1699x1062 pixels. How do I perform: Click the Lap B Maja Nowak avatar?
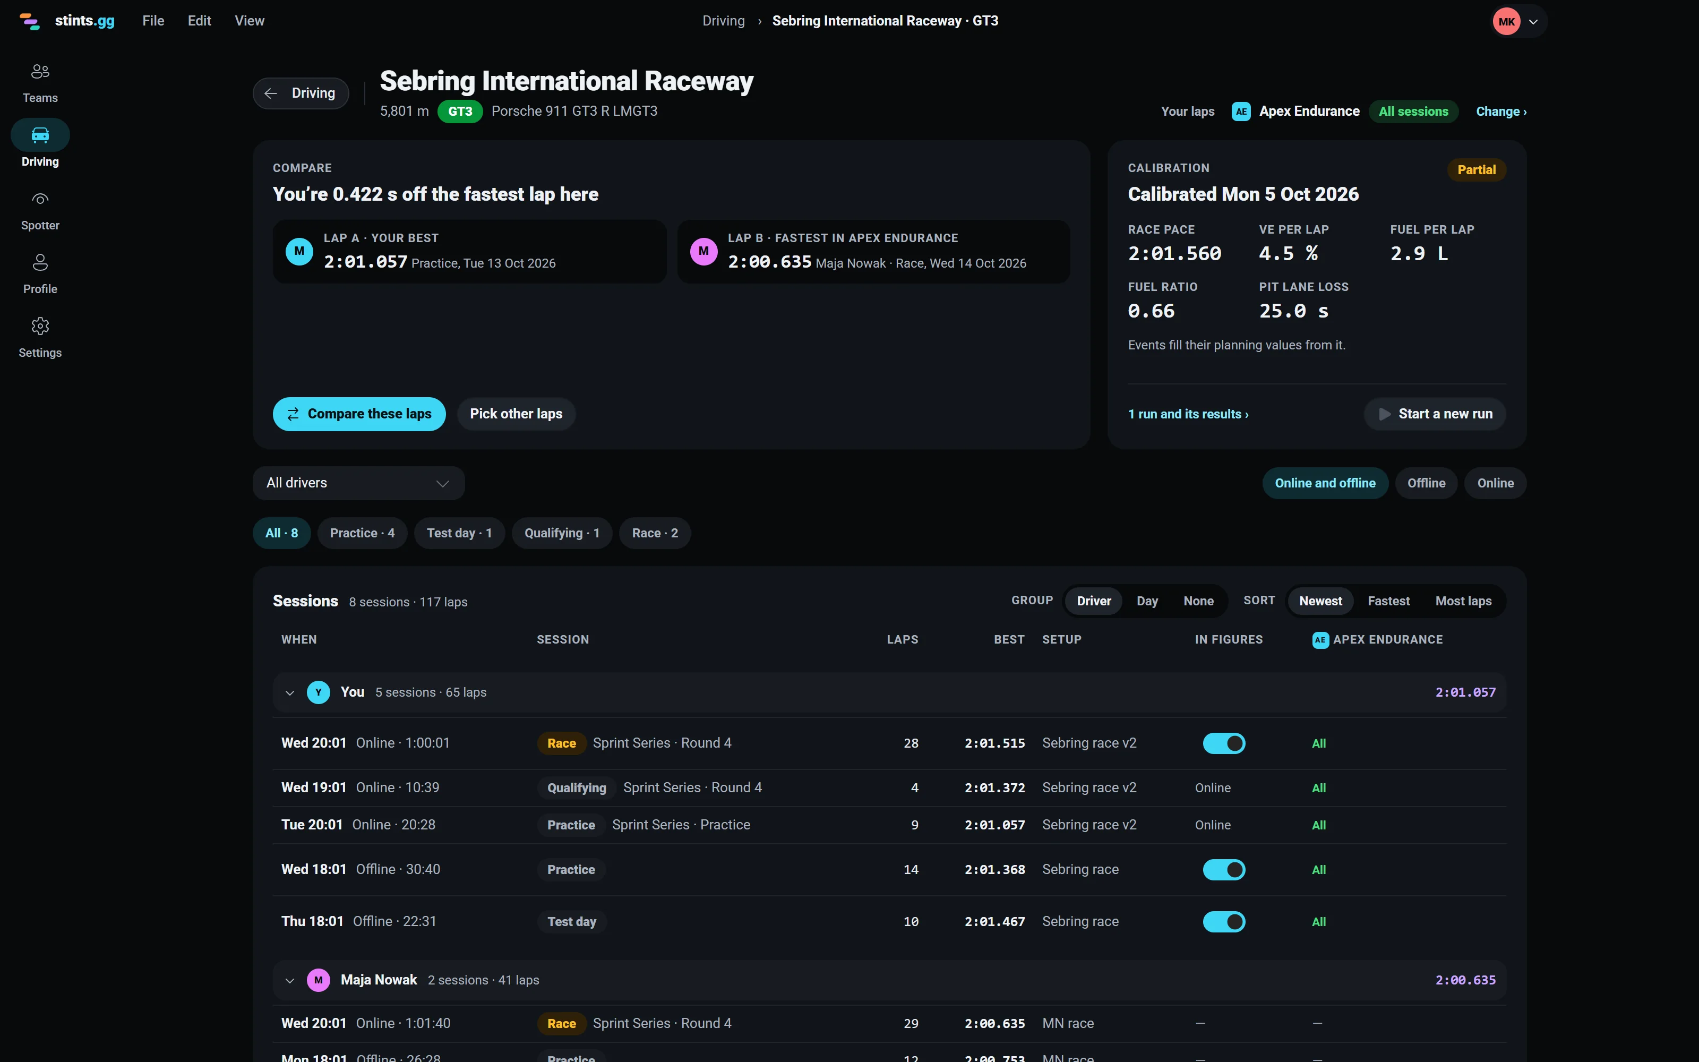pyautogui.click(x=703, y=252)
